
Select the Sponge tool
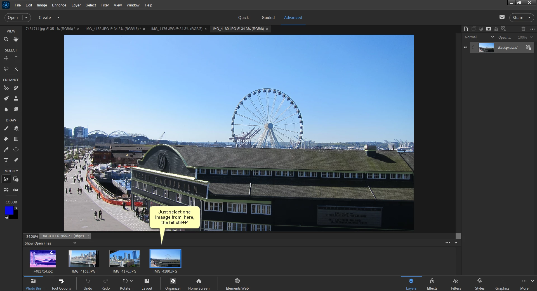(16, 109)
